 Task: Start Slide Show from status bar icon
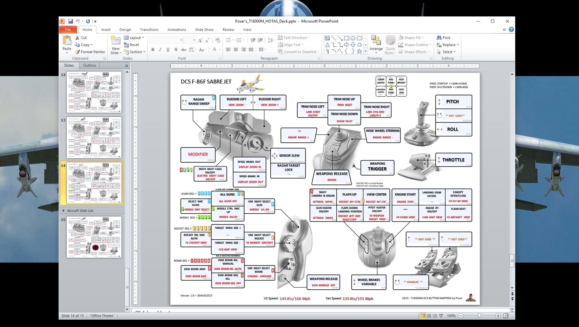[441, 316]
